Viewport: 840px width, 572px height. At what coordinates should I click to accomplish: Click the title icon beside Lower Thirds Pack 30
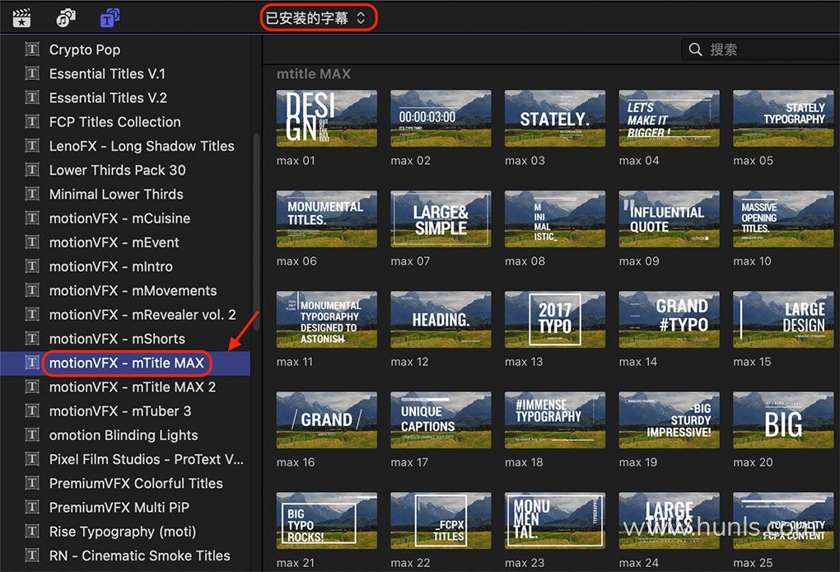point(32,170)
